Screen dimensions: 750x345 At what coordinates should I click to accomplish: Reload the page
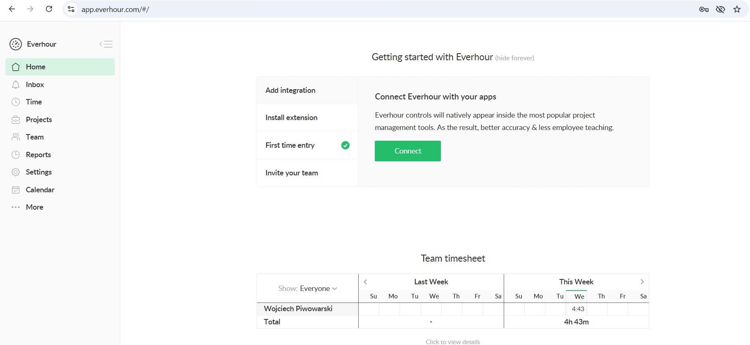click(x=49, y=9)
